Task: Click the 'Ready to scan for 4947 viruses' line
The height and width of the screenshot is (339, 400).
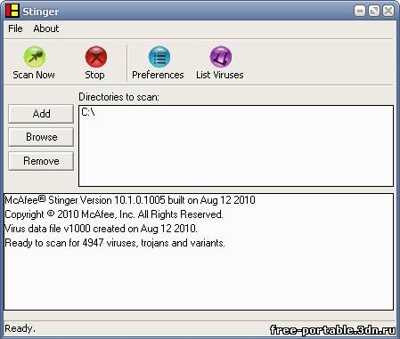Action: coord(115,243)
